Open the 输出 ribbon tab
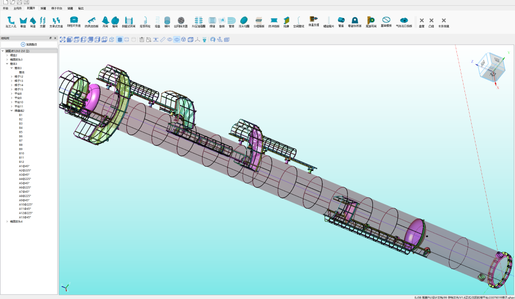Screen dimensions: 515x299 point(81,8)
